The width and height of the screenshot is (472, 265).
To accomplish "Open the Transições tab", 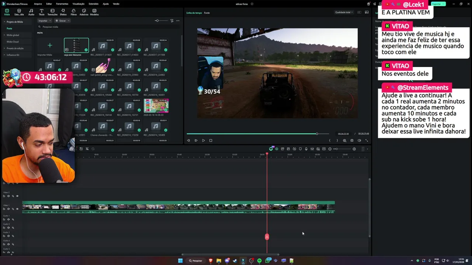I will [52, 12].
